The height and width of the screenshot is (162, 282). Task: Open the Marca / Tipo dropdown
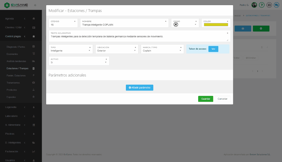[x=162, y=50]
